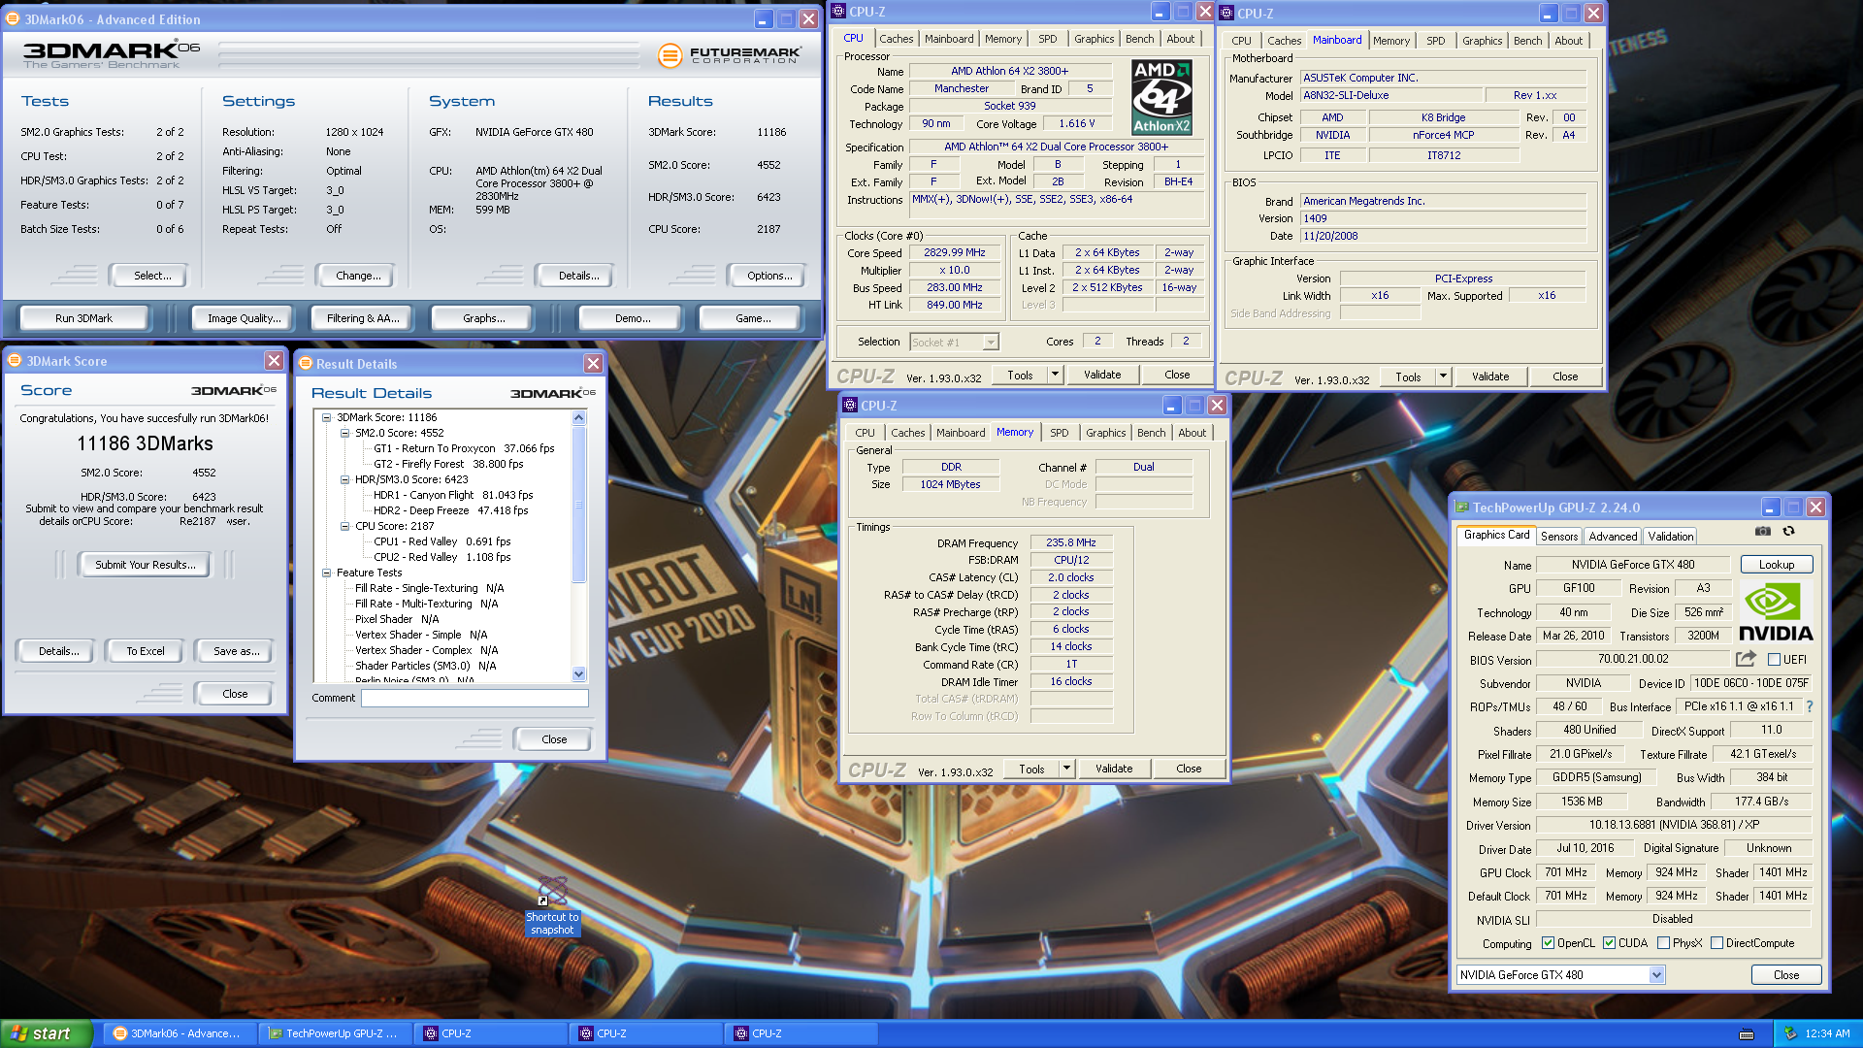Viewport: 1863px width, 1048px height.
Task: Click the Graphs button in 3DMark06
Action: tap(483, 318)
